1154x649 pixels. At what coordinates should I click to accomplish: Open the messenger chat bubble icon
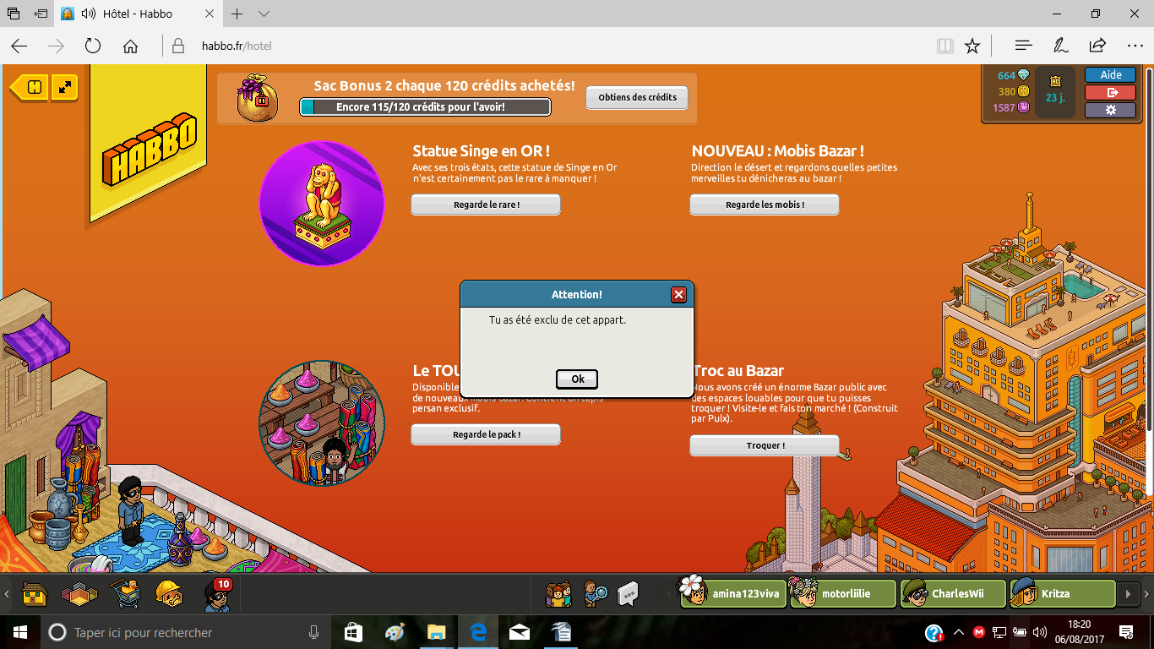[x=628, y=594]
